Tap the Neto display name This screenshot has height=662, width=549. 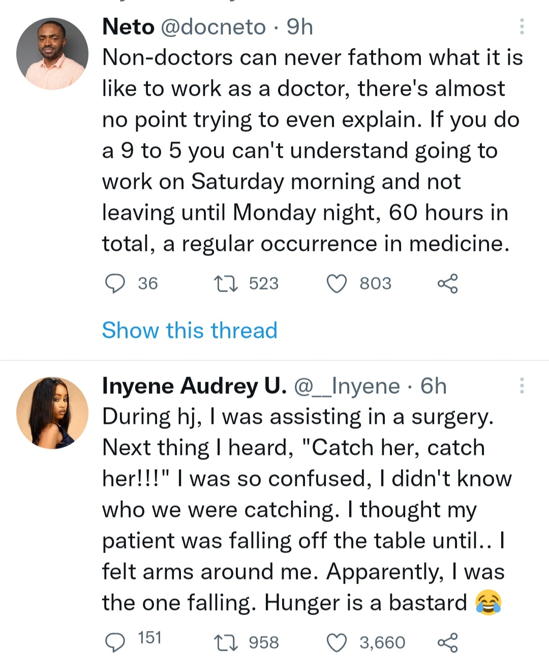(128, 27)
